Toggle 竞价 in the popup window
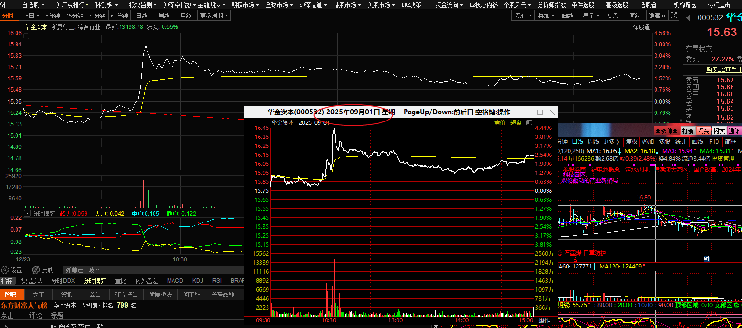742x328 pixels. [x=500, y=123]
